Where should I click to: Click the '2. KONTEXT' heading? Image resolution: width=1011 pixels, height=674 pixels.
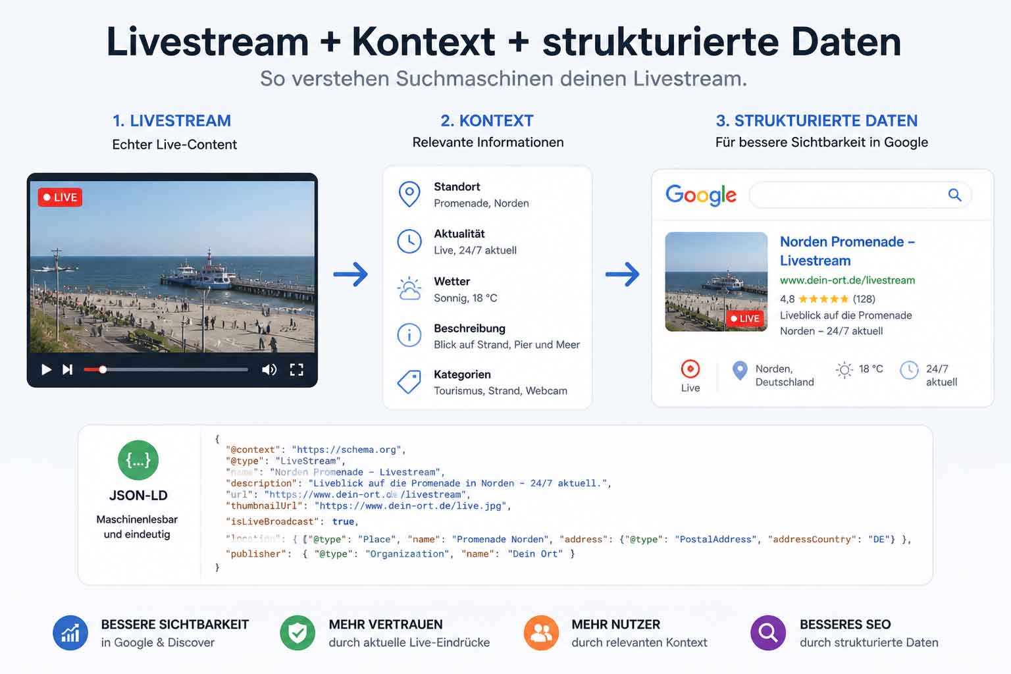click(487, 120)
